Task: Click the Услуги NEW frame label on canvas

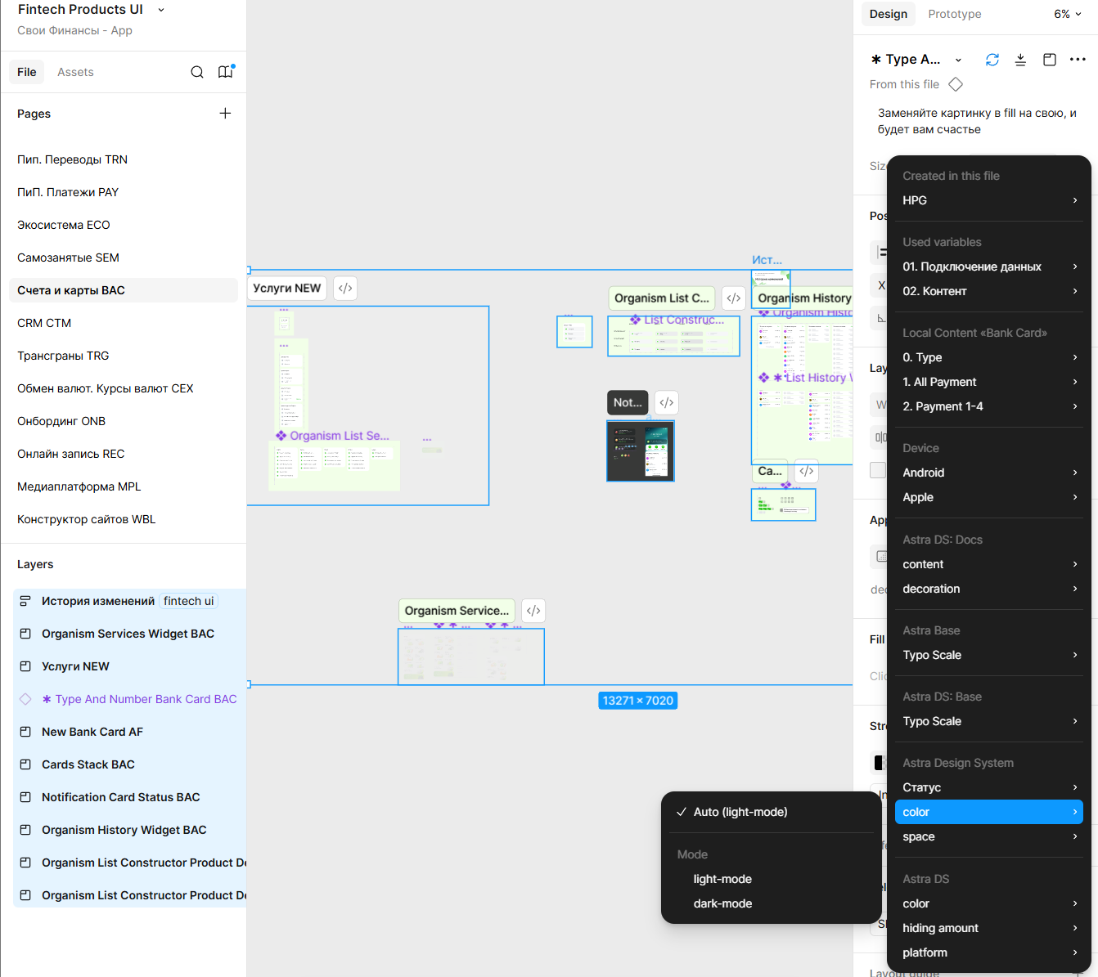Action: coord(287,289)
